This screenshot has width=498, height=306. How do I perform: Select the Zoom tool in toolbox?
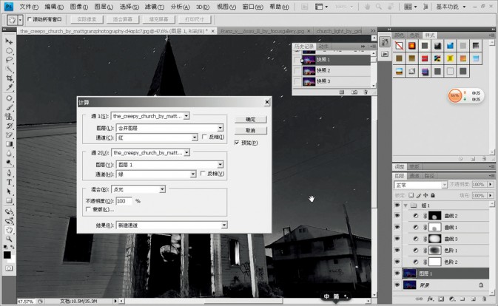pos(9,239)
